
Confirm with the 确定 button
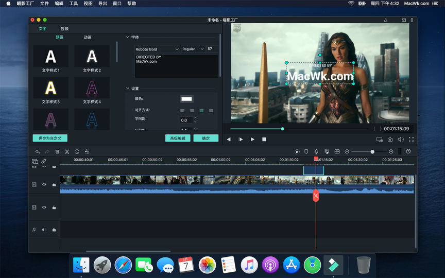tap(206, 138)
